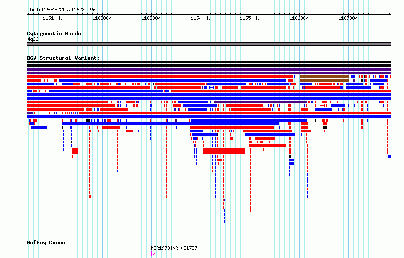The height and width of the screenshot is (258, 404).
Task: Click the 116200k scale label
Action: (102, 18)
